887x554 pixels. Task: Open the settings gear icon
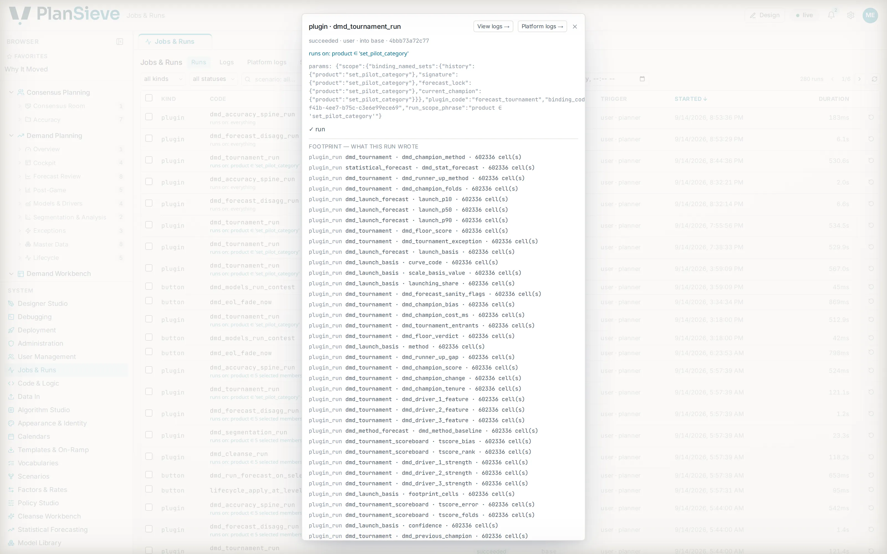pos(850,15)
